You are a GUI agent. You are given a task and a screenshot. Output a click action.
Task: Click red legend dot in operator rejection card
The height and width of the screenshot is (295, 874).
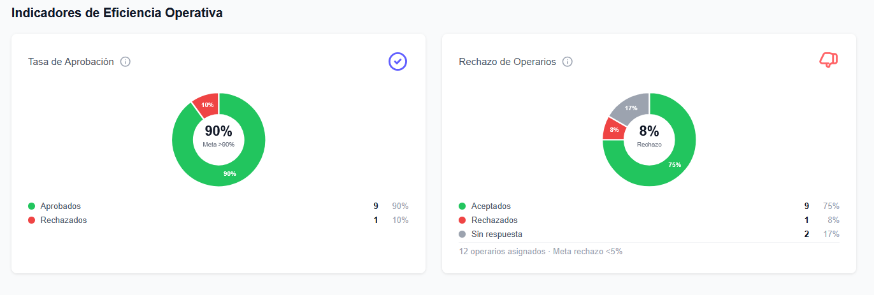462,220
